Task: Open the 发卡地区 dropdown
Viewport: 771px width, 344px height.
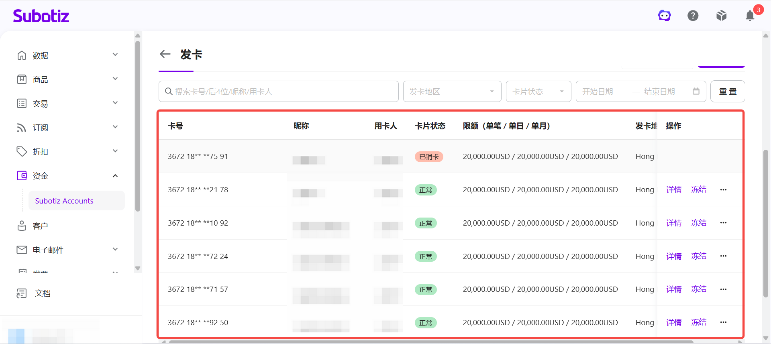Action: pyautogui.click(x=452, y=91)
